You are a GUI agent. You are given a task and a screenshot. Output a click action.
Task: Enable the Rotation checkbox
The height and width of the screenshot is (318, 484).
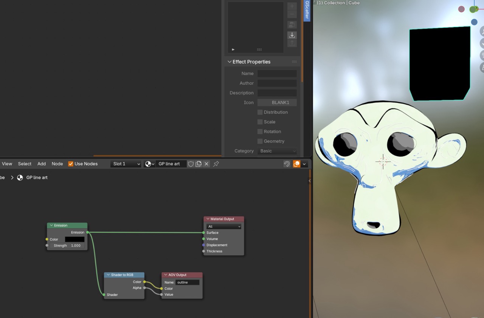click(x=260, y=131)
